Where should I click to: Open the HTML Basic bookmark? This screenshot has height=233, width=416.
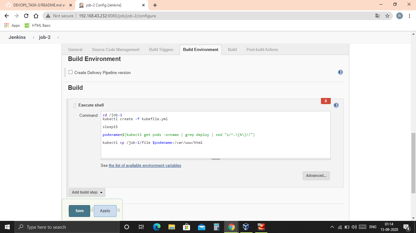(x=38, y=25)
